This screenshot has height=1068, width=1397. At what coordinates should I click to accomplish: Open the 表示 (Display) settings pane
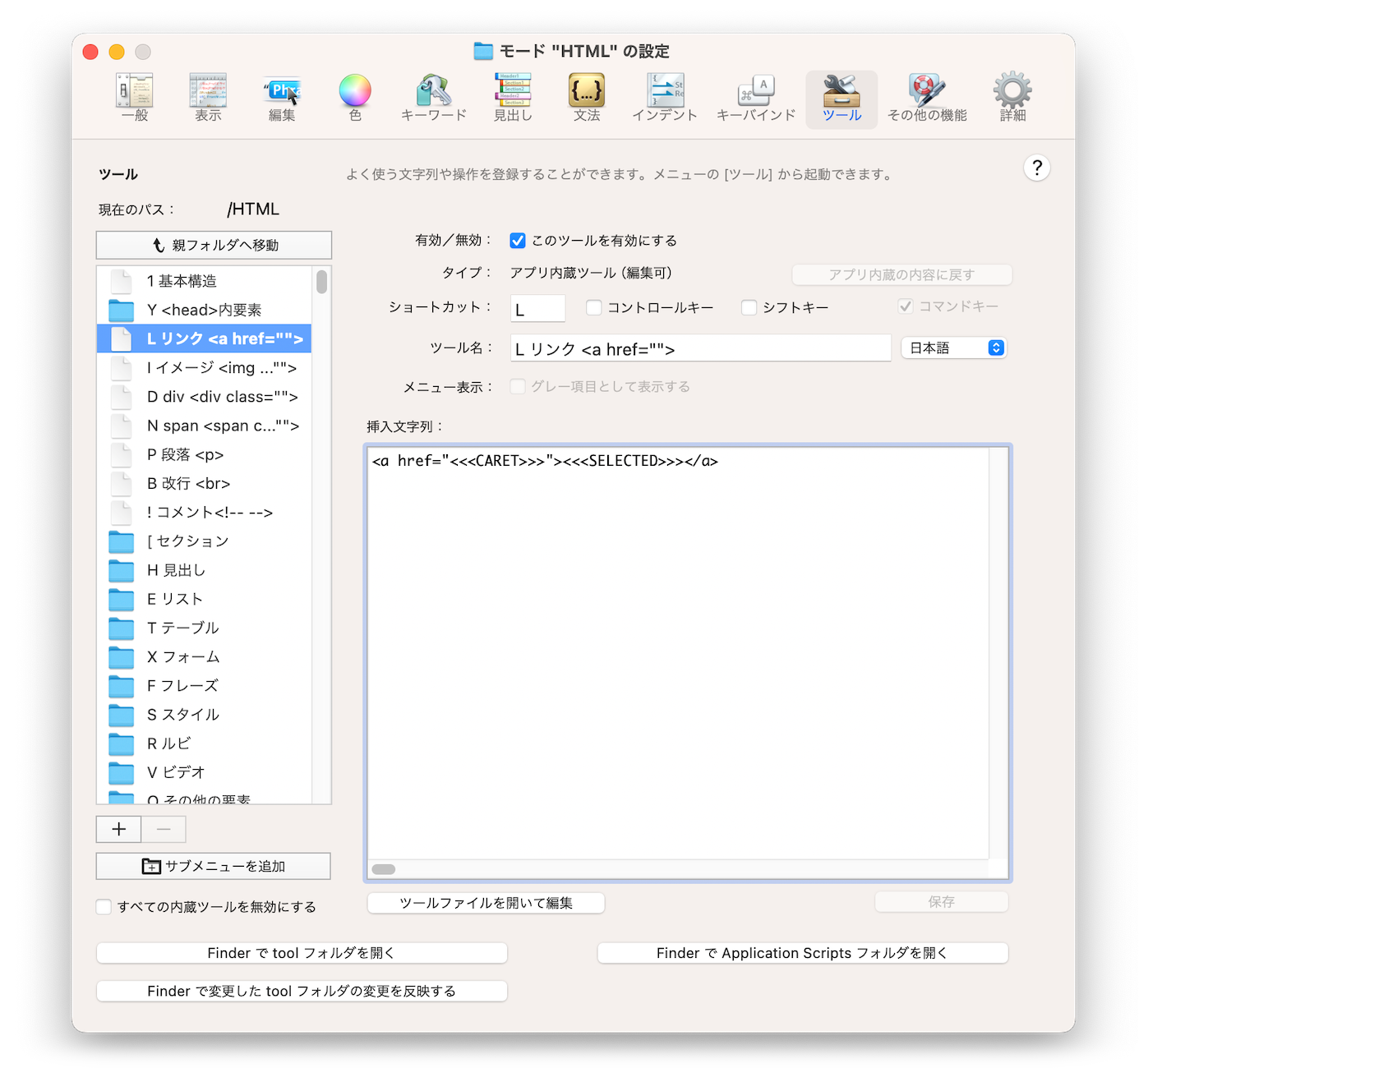(x=208, y=98)
